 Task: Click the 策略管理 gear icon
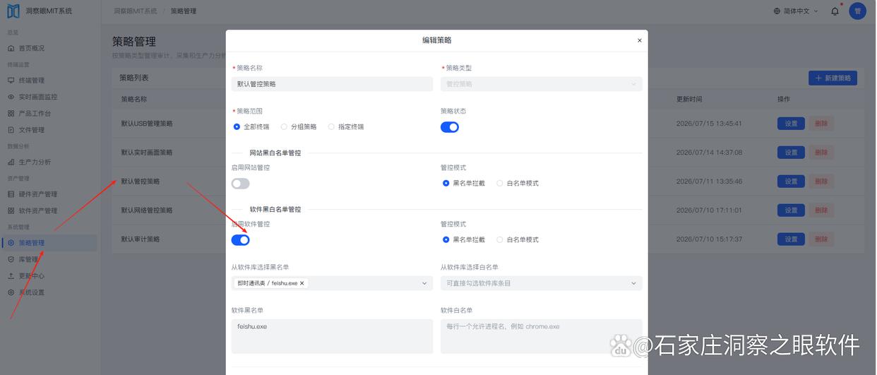[11, 243]
